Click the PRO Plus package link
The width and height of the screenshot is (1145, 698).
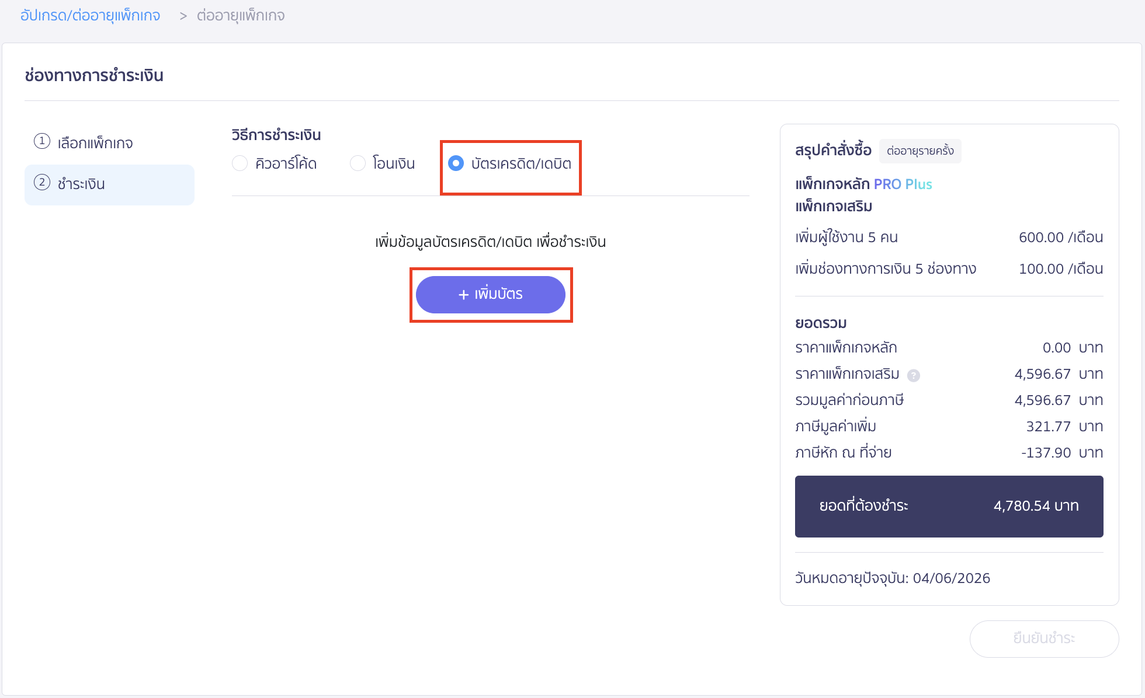(x=903, y=184)
